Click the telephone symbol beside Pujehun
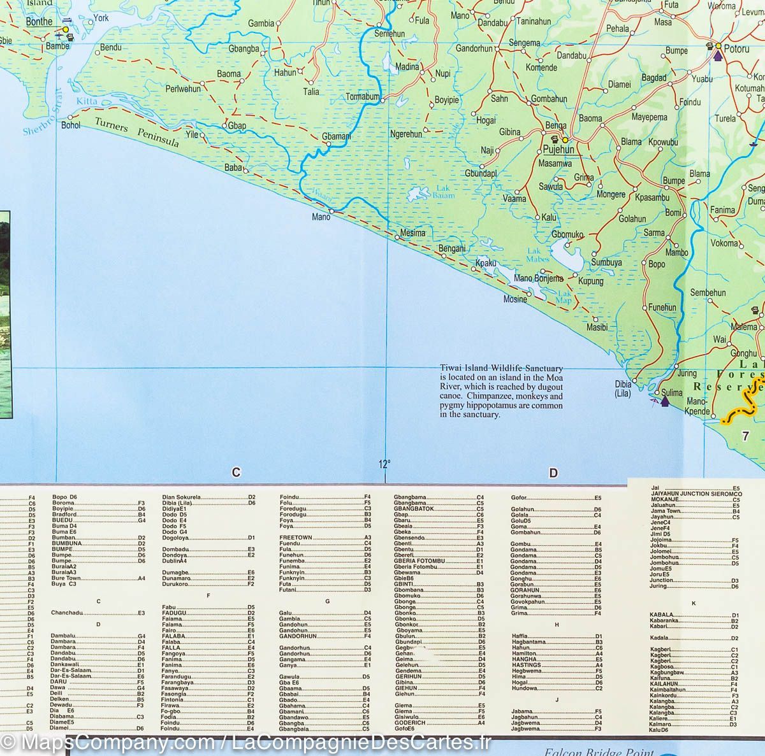Image resolution: width=765 pixels, height=756 pixels. tap(553, 139)
